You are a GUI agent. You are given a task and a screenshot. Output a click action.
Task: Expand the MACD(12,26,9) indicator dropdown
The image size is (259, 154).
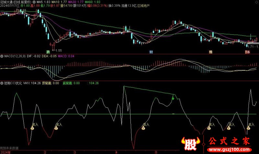pyautogui.click(x=2, y=56)
